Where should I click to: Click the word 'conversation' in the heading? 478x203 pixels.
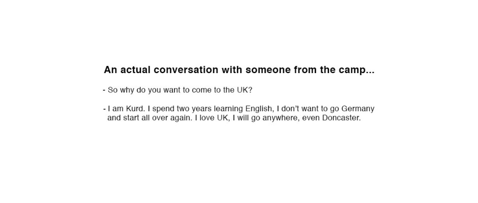(x=186, y=70)
